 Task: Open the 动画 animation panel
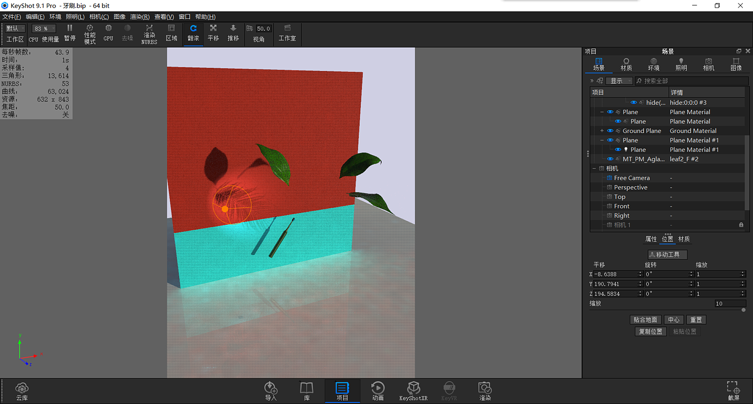click(378, 391)
